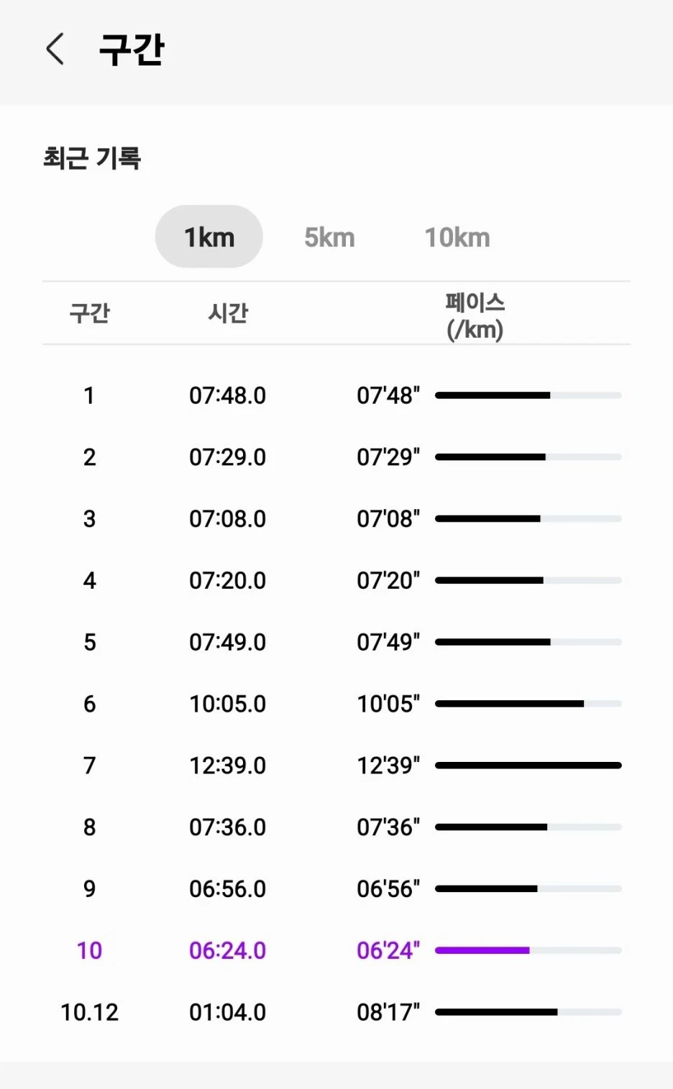Select segment 1 row time 07:48.0
Image resolution: width=673 pixels, height=1089 pixels.
point(228,395)
